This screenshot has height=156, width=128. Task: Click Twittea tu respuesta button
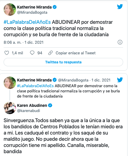tap(63, 62)
